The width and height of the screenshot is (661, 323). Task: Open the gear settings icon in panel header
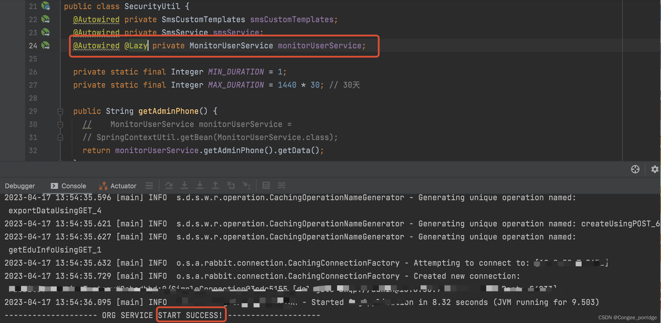(655, 169)
